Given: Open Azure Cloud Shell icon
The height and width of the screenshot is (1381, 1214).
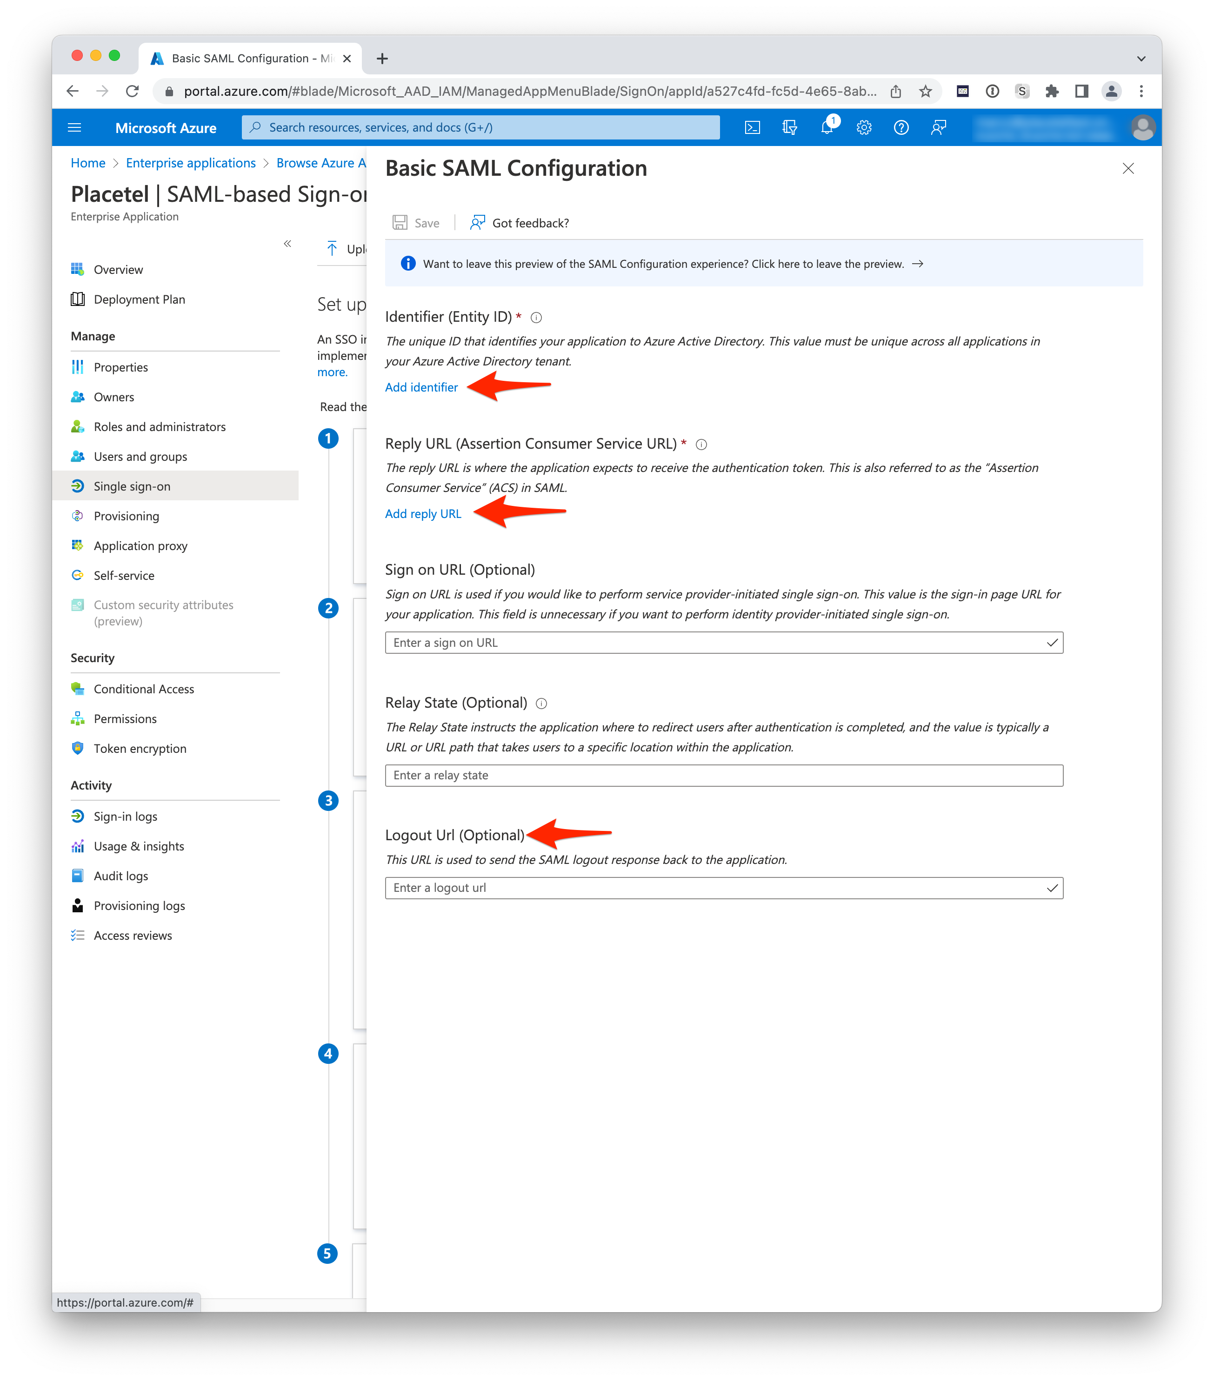Looking at the screenshot, I should (x=752, y=128).
